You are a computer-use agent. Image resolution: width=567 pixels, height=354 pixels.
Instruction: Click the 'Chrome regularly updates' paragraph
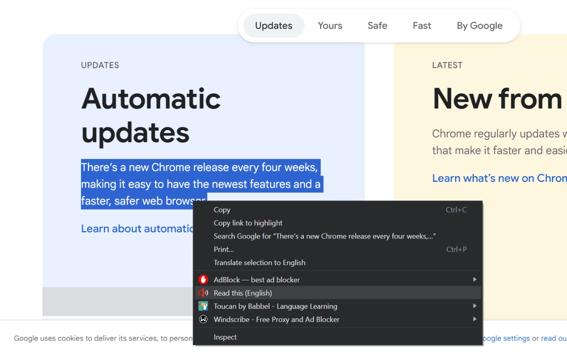500,142
